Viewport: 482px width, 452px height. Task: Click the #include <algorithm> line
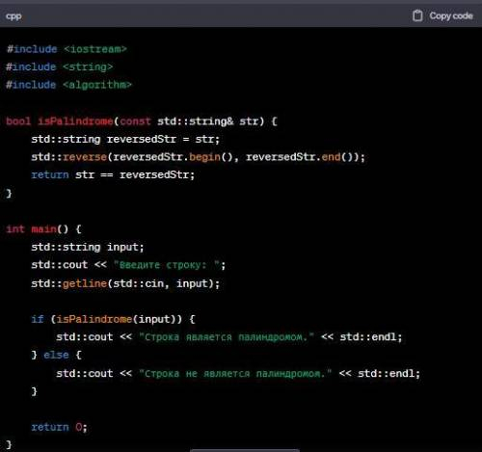pyautogui.click(x=69, y=85)
